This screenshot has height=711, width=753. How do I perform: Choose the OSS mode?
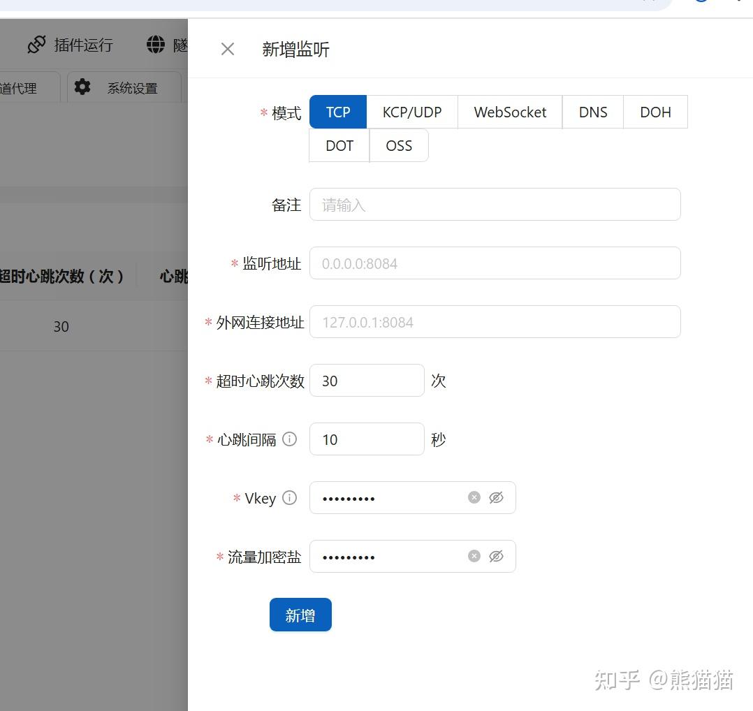(x=398, y=145)
